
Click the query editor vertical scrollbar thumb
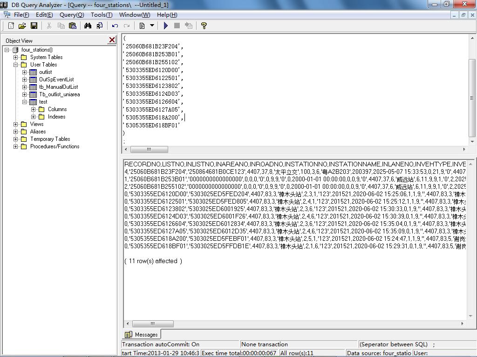(472, 98)
